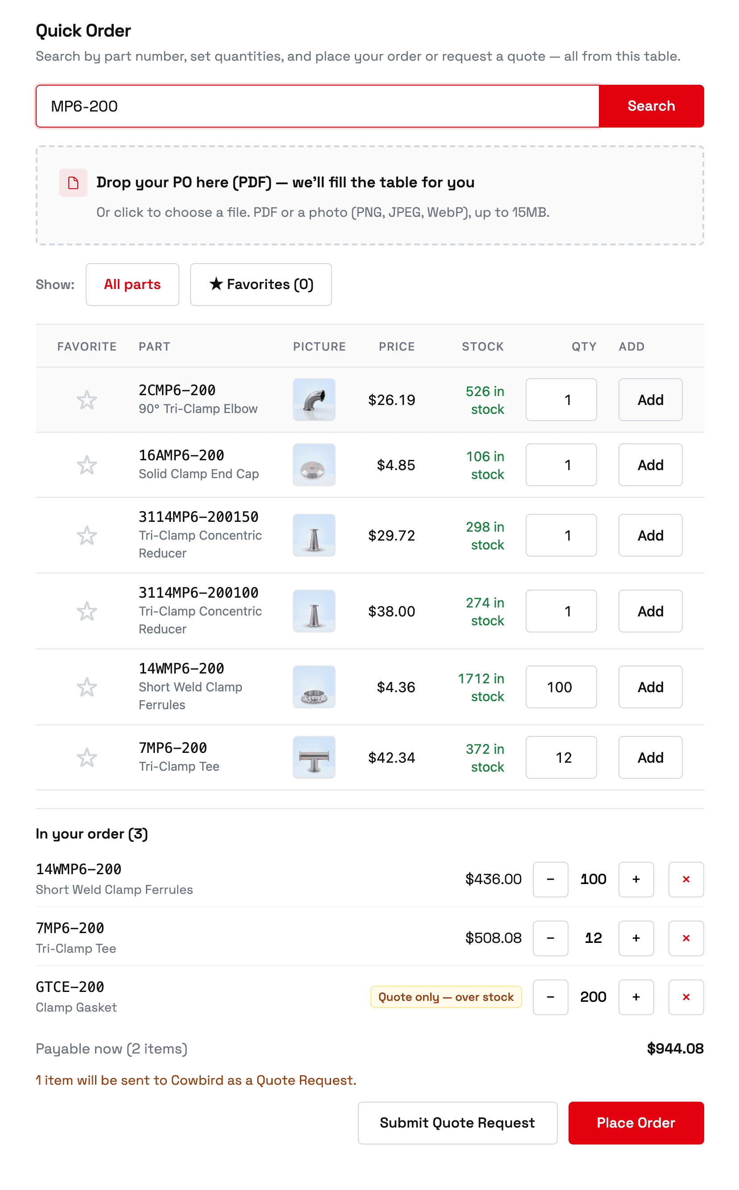Delete GTCE-200 Clamp Gasket from order
739x1190 pixels.
686,996
